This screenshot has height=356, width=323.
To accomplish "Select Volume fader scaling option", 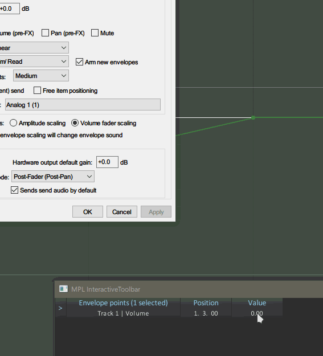I will click(75, 123).
